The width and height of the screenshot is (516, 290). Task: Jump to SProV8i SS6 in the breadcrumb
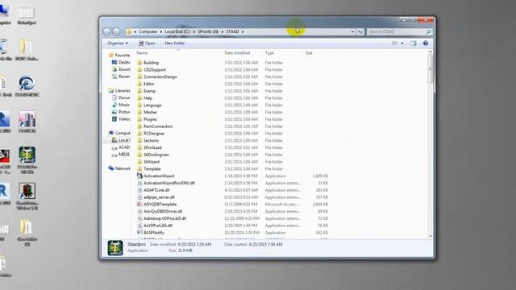pos(208,31)
